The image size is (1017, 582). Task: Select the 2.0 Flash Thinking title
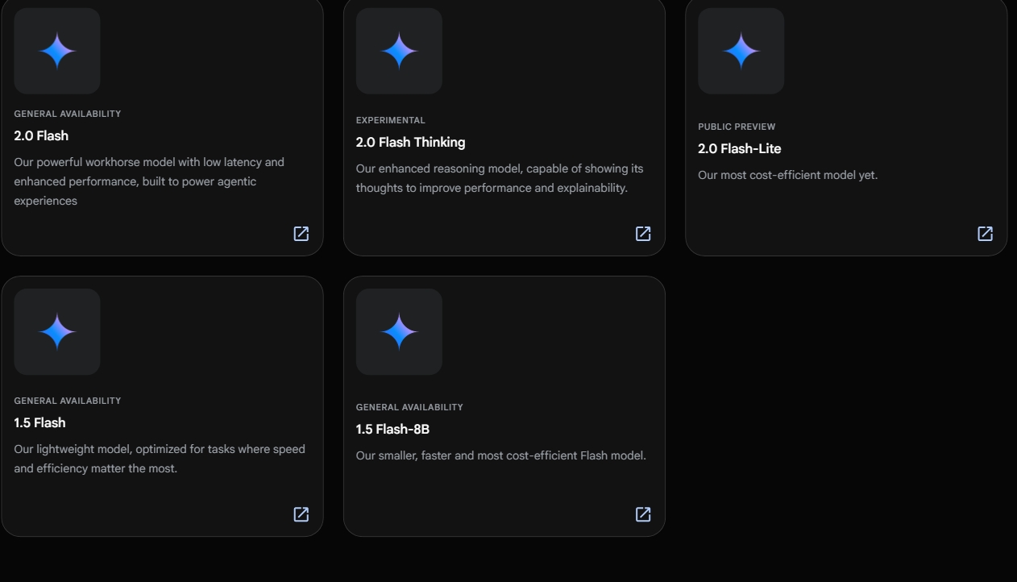[x=410, y=142]
